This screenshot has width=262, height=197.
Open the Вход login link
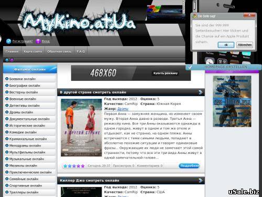pyautogui.click(x=46, y=41)
